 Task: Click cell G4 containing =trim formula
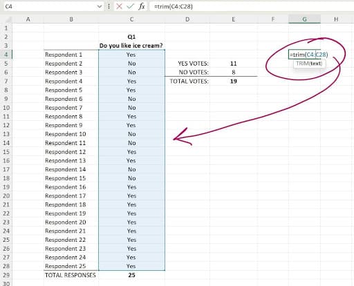(x=304, y=55)
